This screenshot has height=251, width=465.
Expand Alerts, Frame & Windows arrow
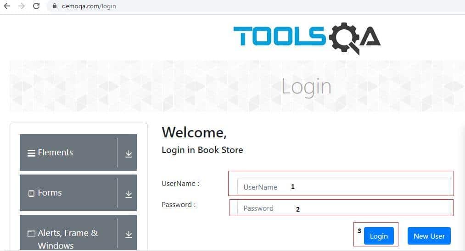[x=129, y=234]
